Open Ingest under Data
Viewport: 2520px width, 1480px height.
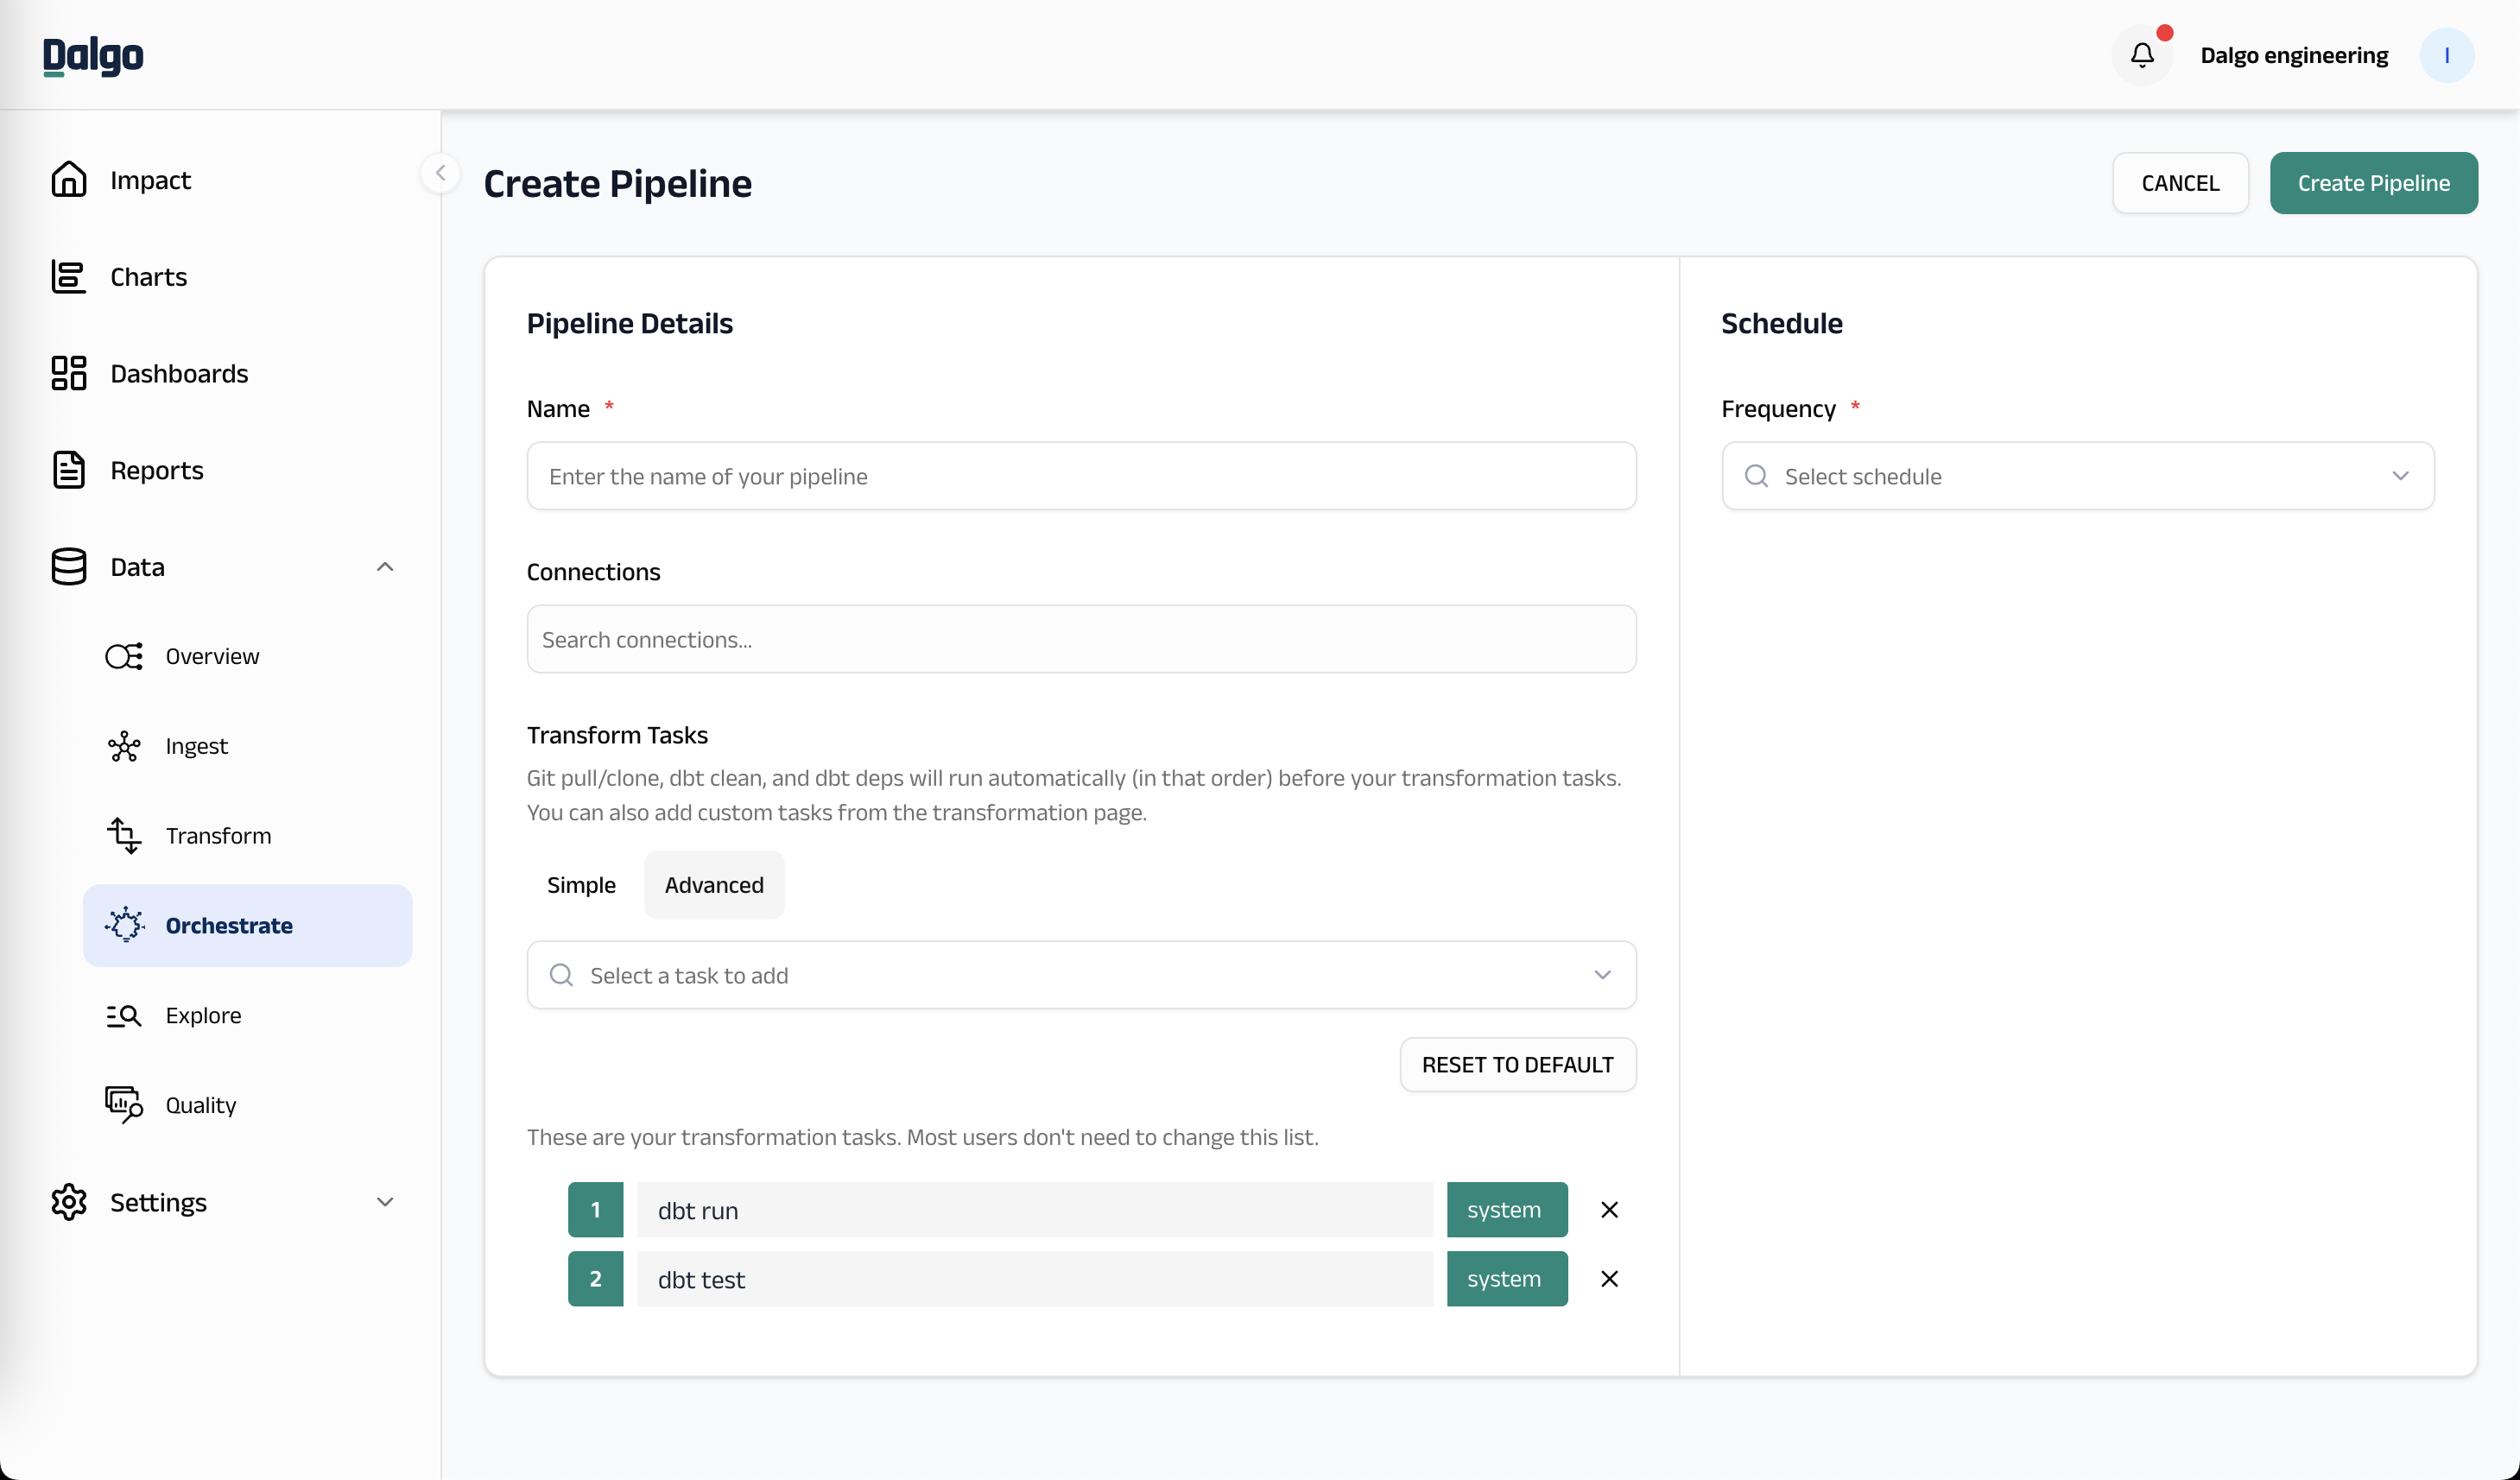[196, 746]
